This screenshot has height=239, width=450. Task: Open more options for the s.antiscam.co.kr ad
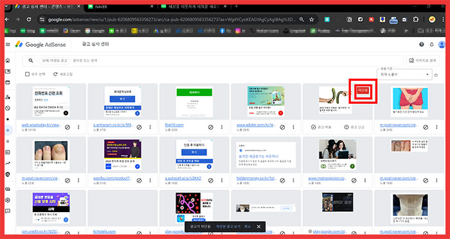pos(150,128)
